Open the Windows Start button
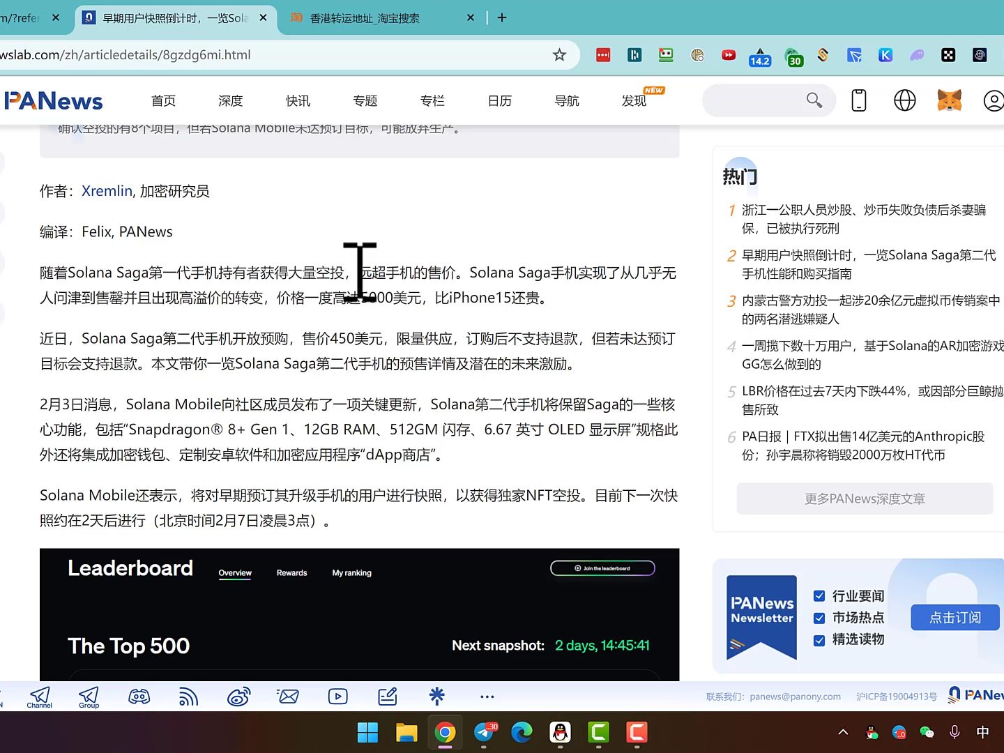1004x753 pixels. [367, 733]
